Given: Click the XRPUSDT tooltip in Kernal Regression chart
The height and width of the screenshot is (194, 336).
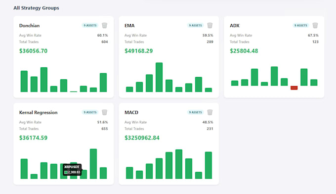Looking at the screenshot, I should (72, 170).
